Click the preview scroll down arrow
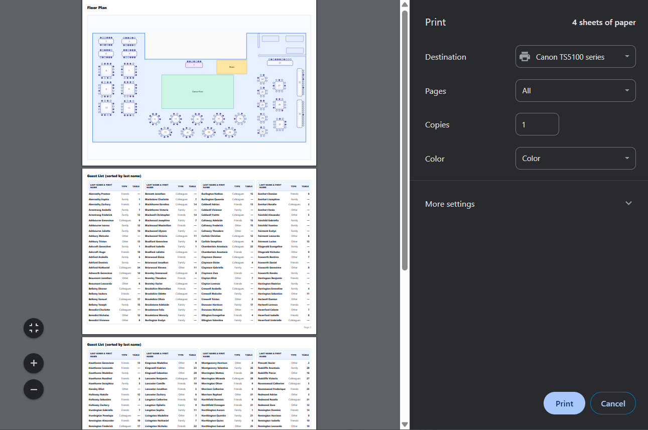The image size is (648, 430). pos(405,425)
